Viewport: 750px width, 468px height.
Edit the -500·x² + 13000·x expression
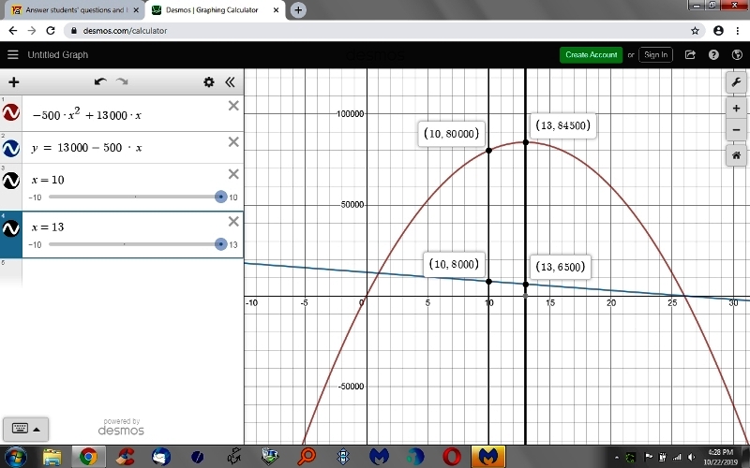86,114
